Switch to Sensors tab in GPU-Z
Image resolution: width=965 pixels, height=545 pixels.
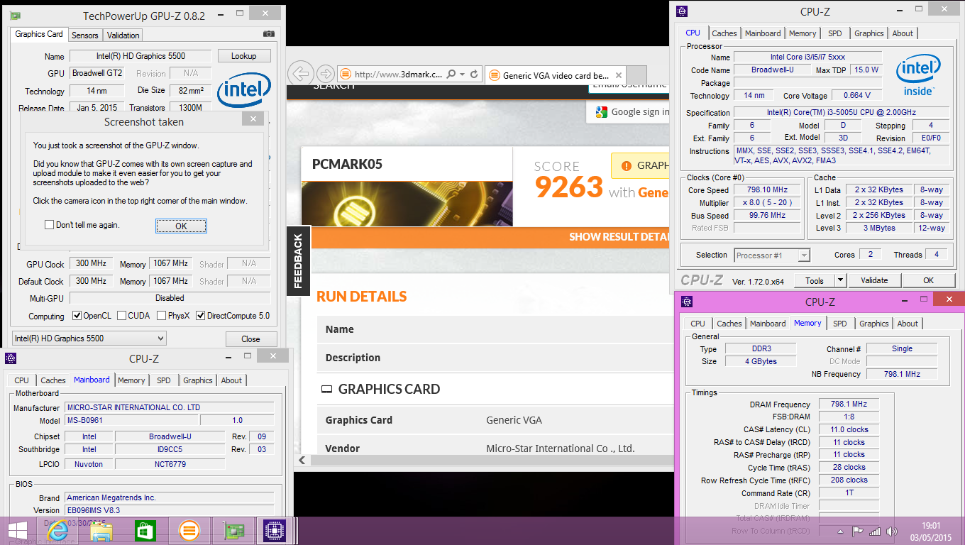point(85,35)
